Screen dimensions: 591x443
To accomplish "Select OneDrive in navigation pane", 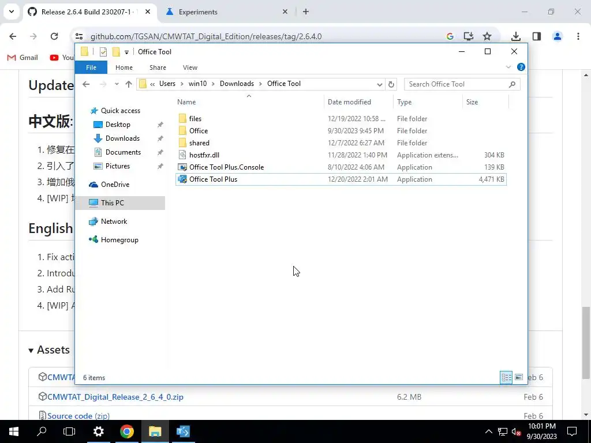I will [x=115, y=184].
